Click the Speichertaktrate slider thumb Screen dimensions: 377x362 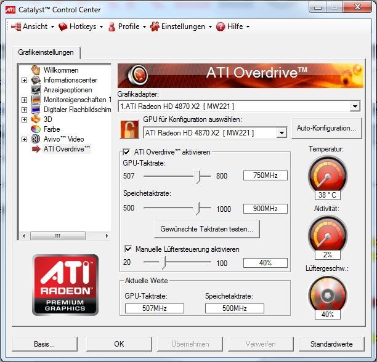click(x=197, y=209)
